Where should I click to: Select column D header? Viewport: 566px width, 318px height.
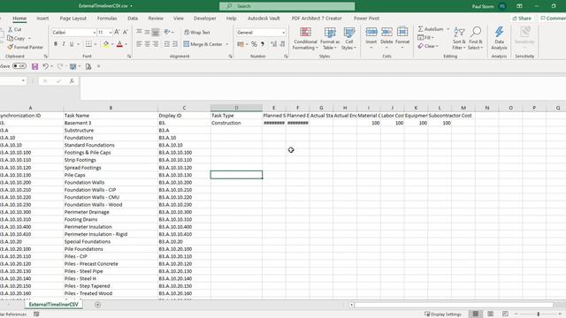point(236,108)
